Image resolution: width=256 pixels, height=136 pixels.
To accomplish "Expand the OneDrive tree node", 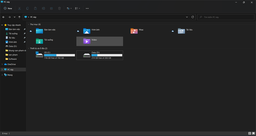I will [2, 64].
